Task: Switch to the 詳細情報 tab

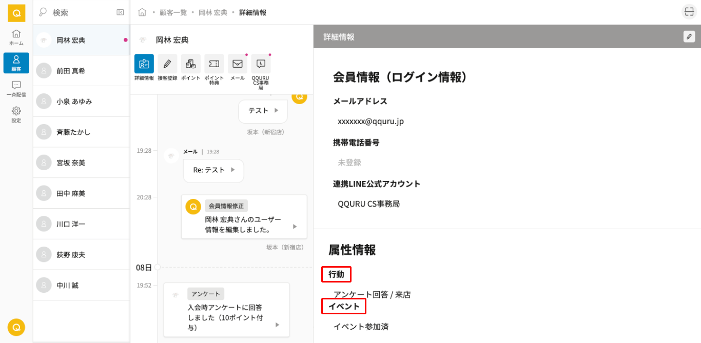Action: tap(144, 64)
